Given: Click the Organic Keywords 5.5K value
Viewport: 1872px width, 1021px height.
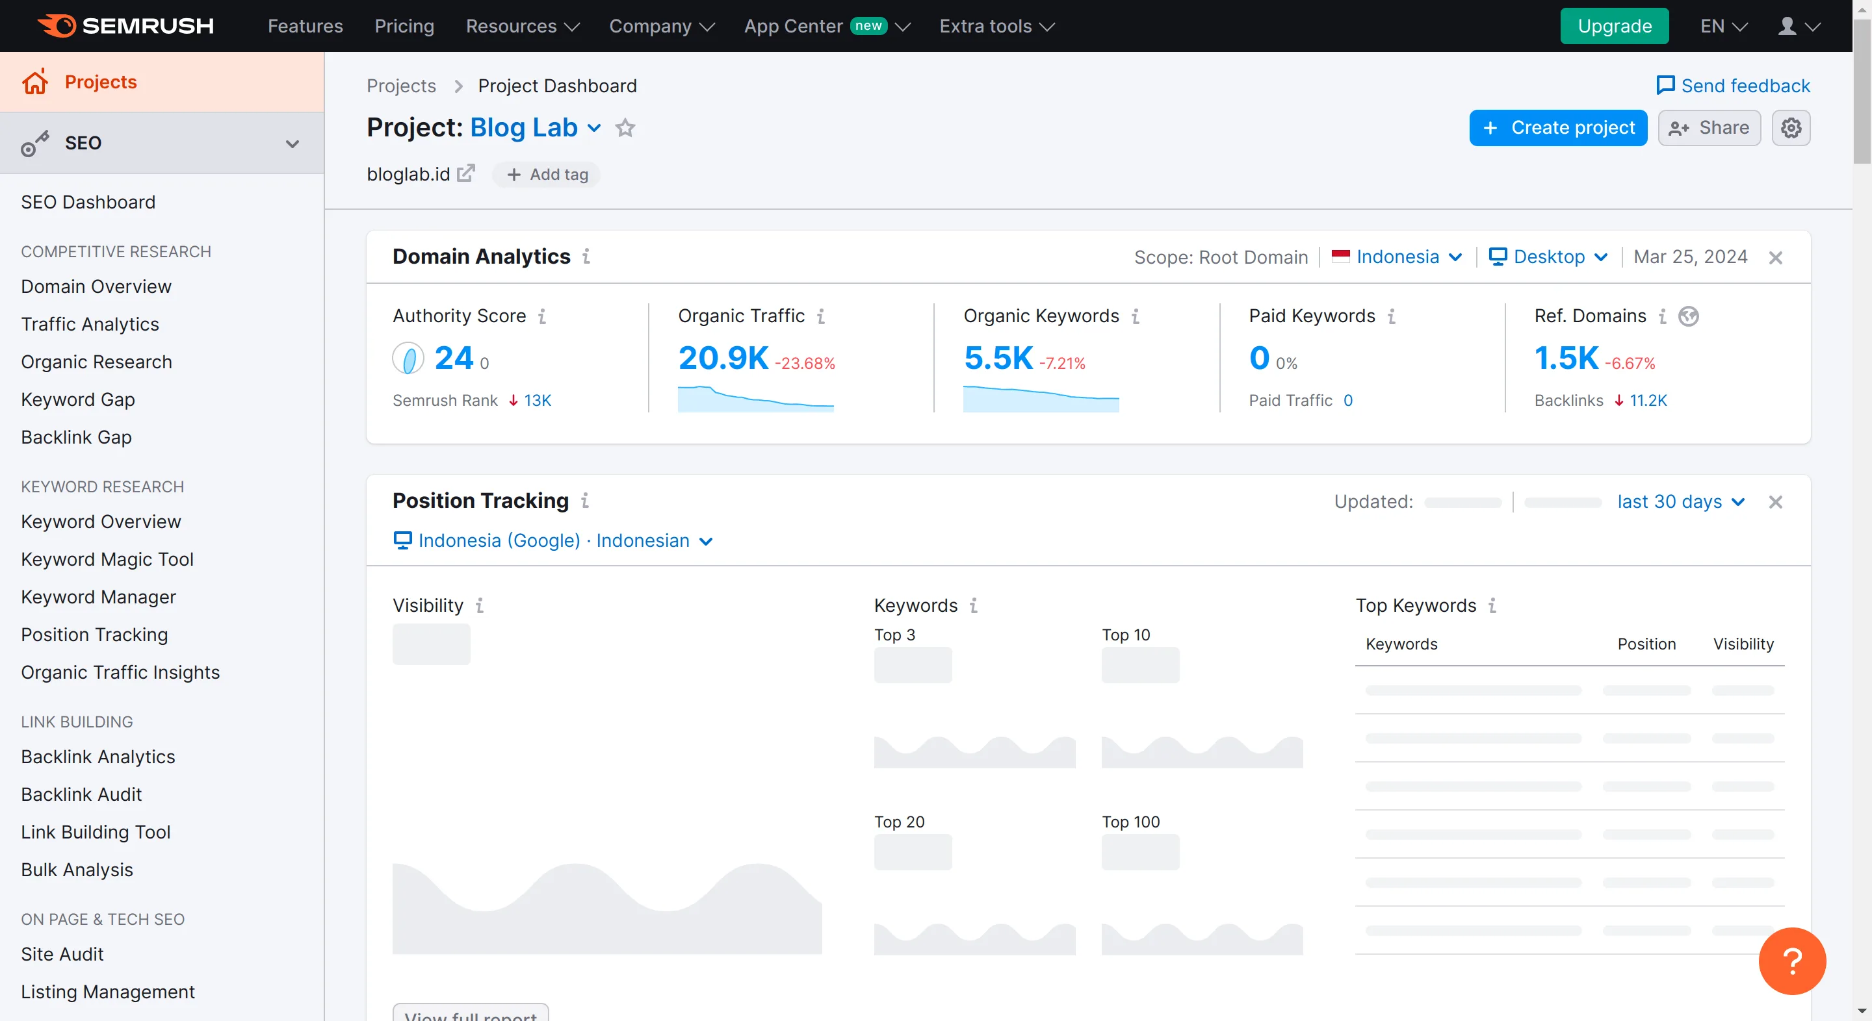Looking at the screenshot, I should tap(998, 358).
